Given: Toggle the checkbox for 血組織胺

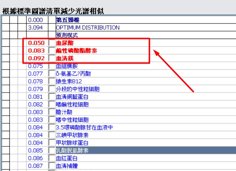Looking at the screenshot, I should pyautogui.click(x=52, y=66).
